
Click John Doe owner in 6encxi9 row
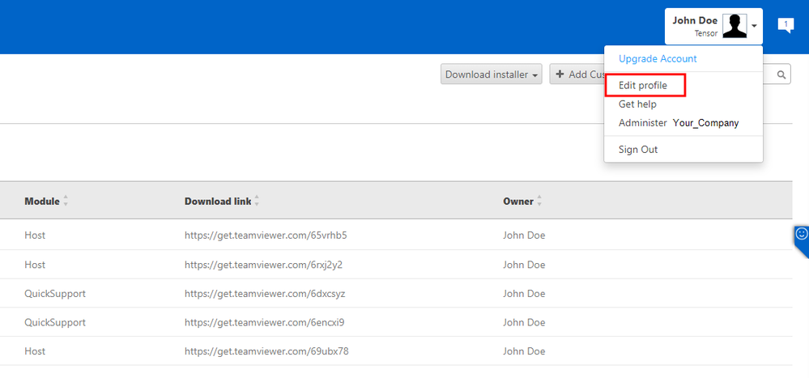(524, 322)
